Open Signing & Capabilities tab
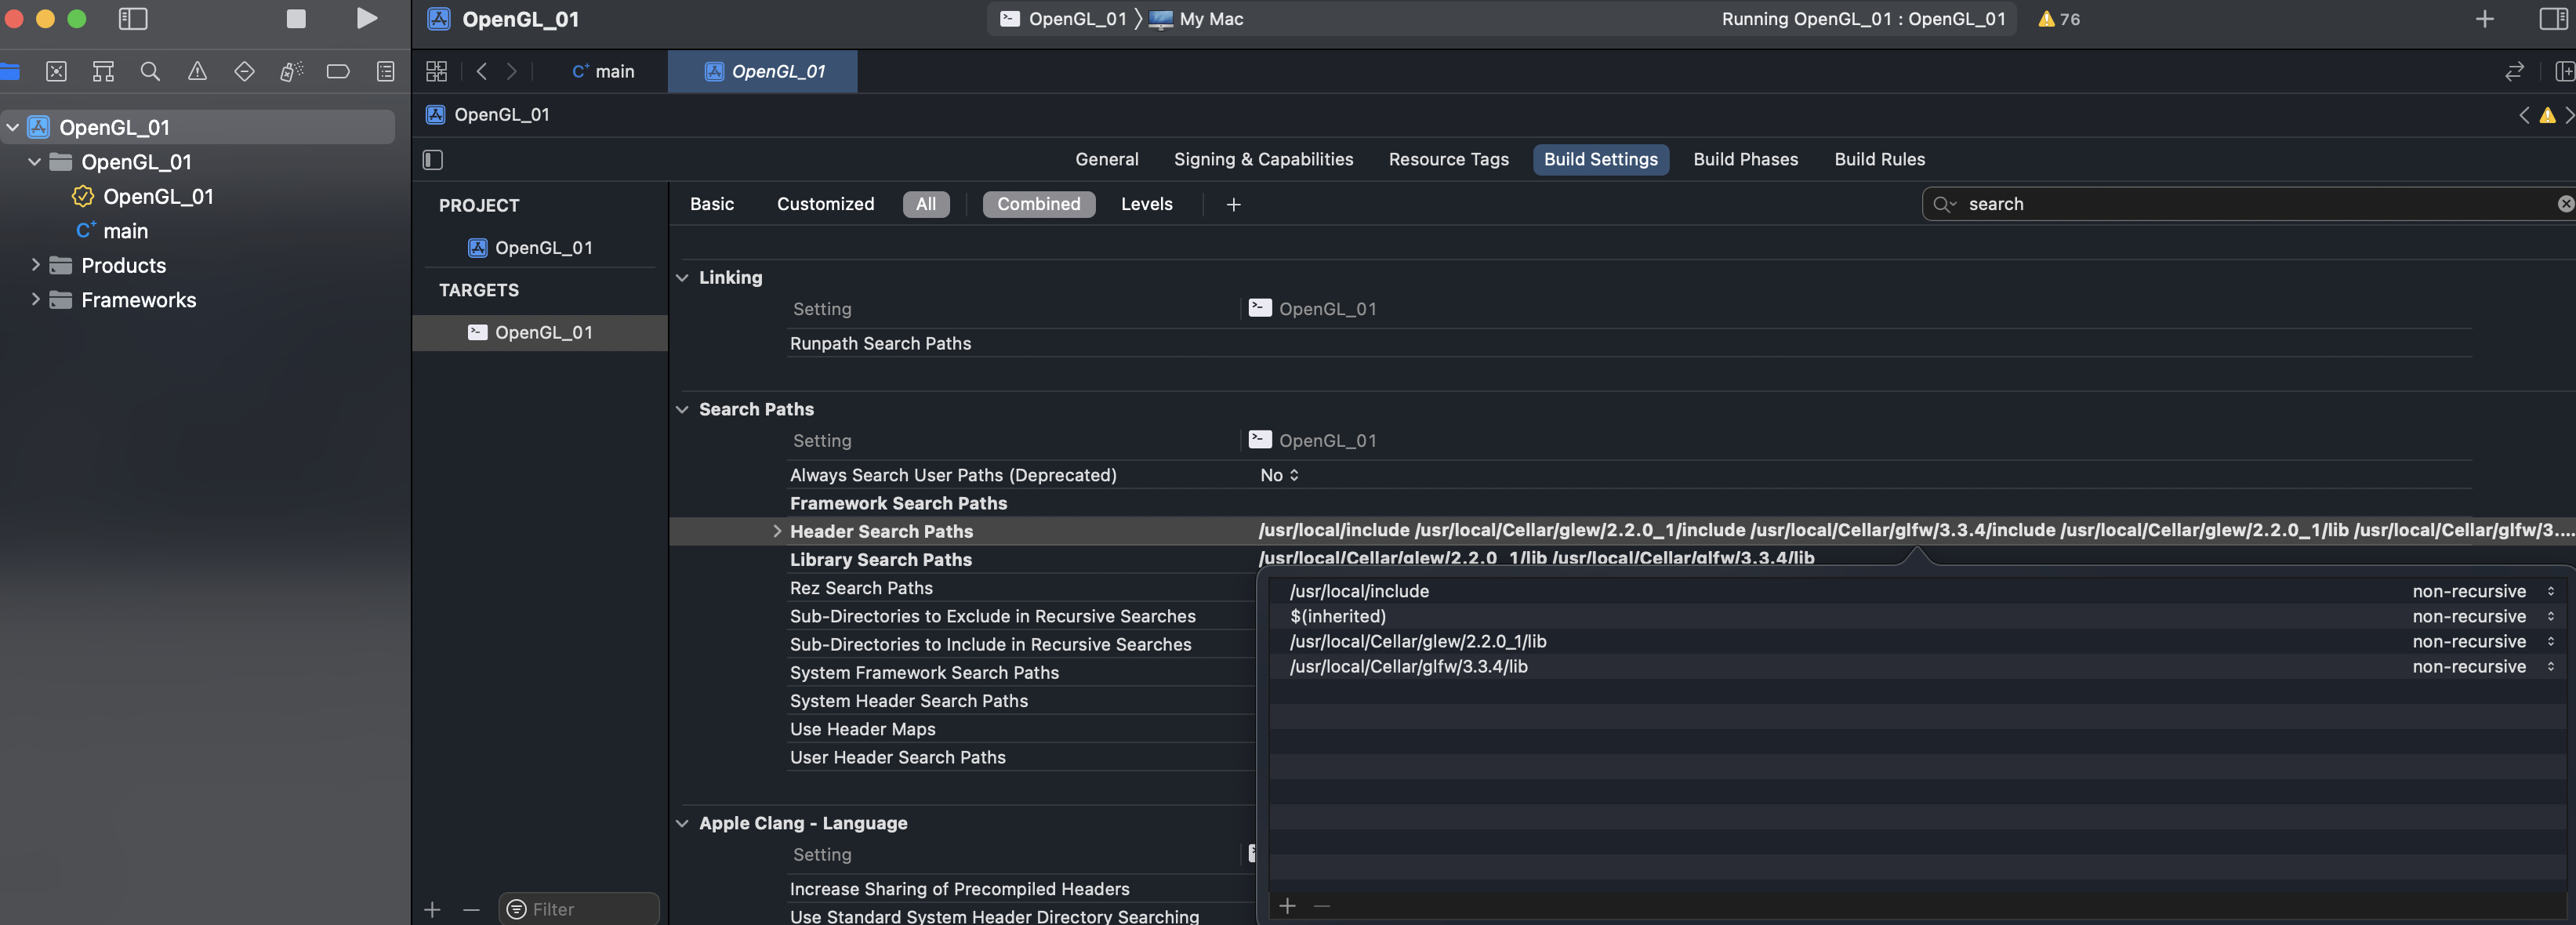 [x=1263, y=160]
